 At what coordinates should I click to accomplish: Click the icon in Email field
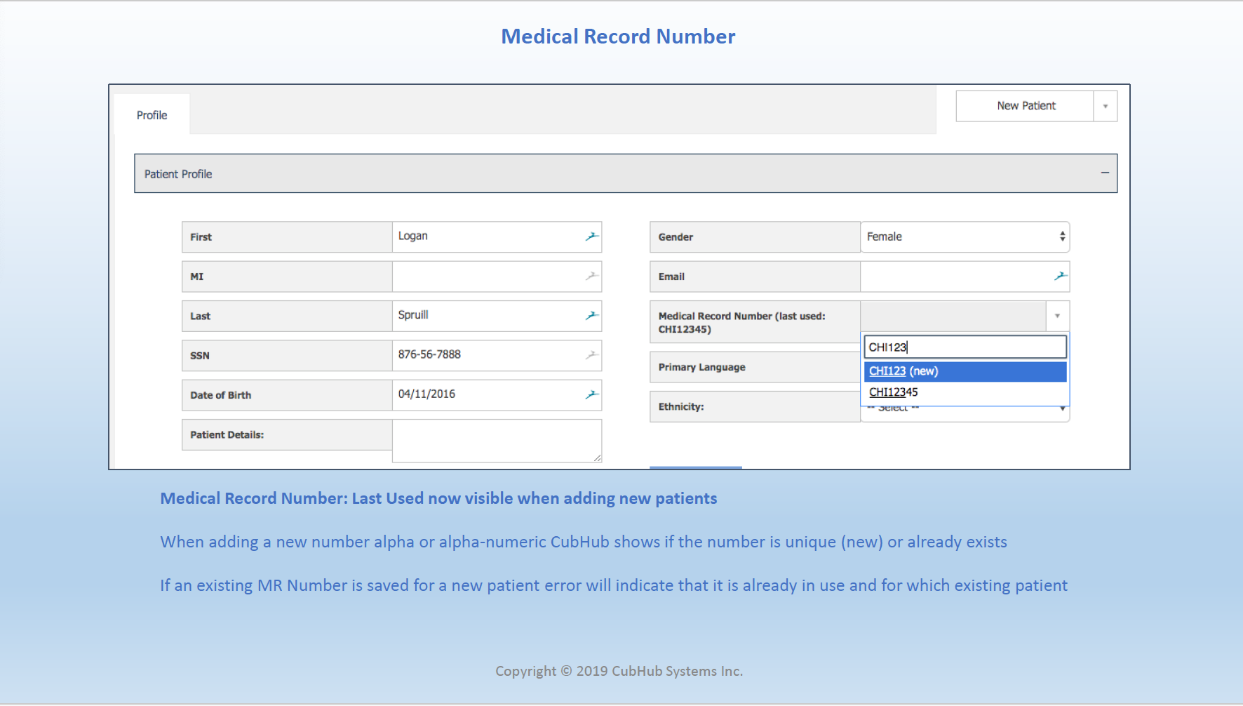click(x=1061, y=276)
